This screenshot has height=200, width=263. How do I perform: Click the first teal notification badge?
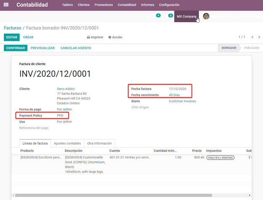click(x=158, y=16)
